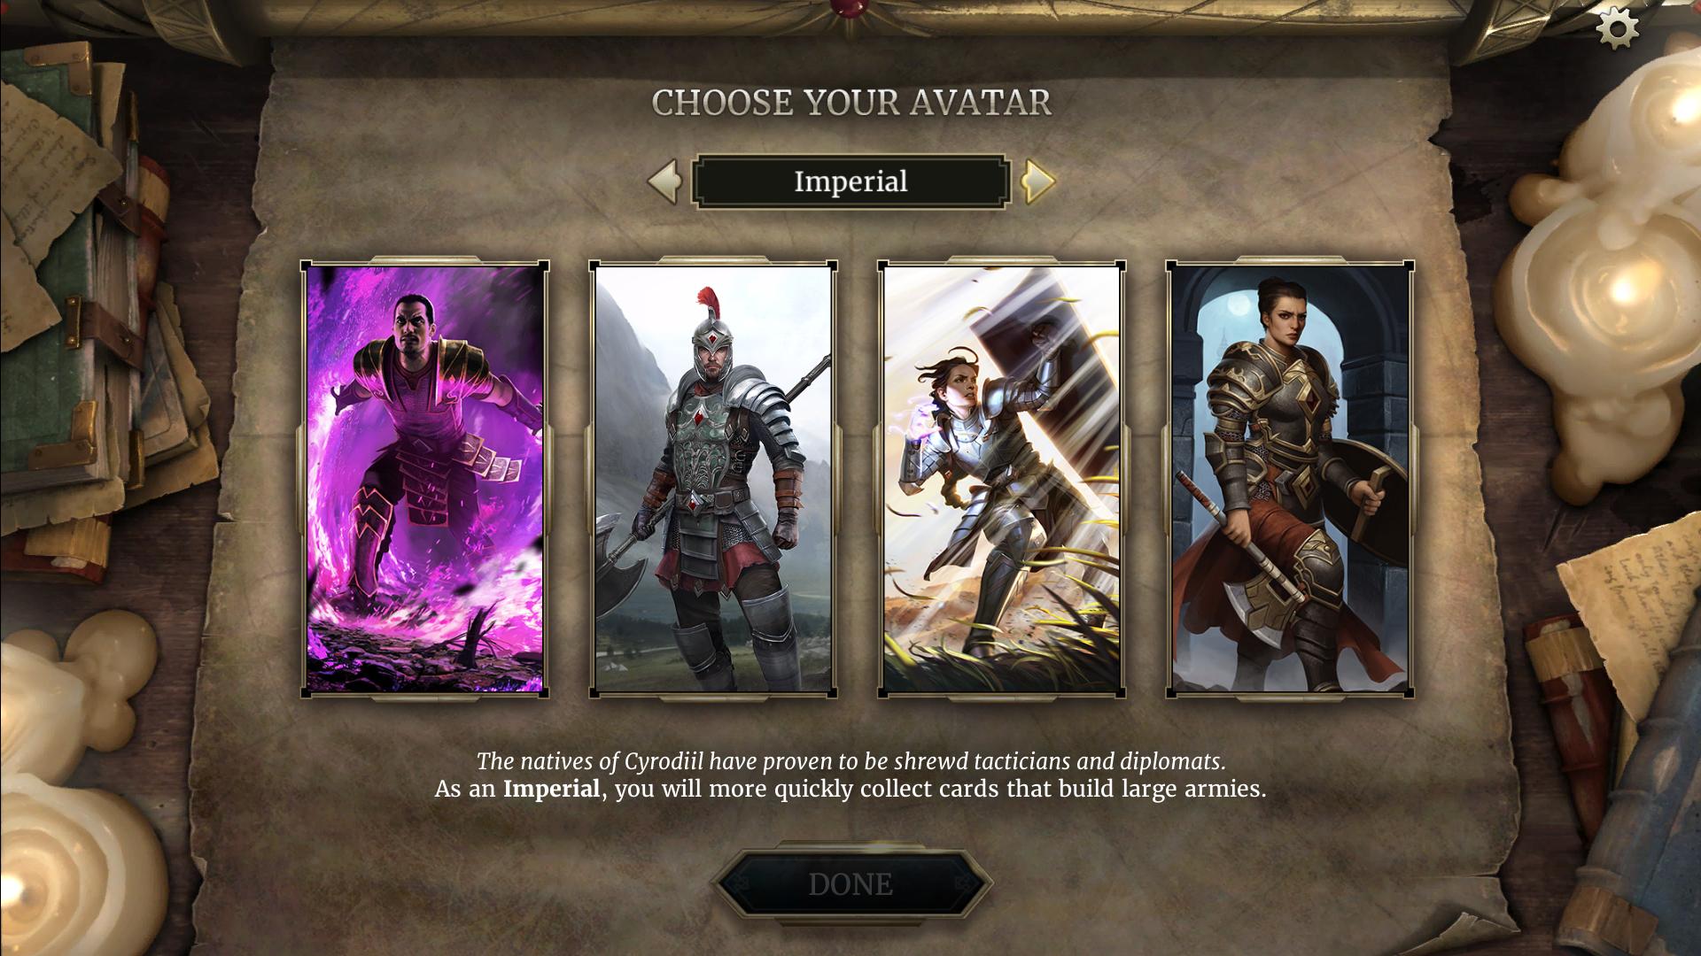Select the woman with axe and round shield avatar
The width and height of the screenshot is (1701, 956).
click(1290, 479)
